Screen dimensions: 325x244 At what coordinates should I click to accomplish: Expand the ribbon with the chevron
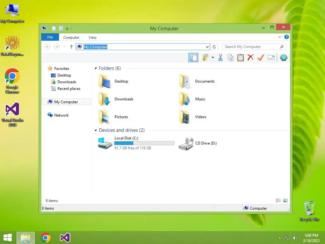279,37
